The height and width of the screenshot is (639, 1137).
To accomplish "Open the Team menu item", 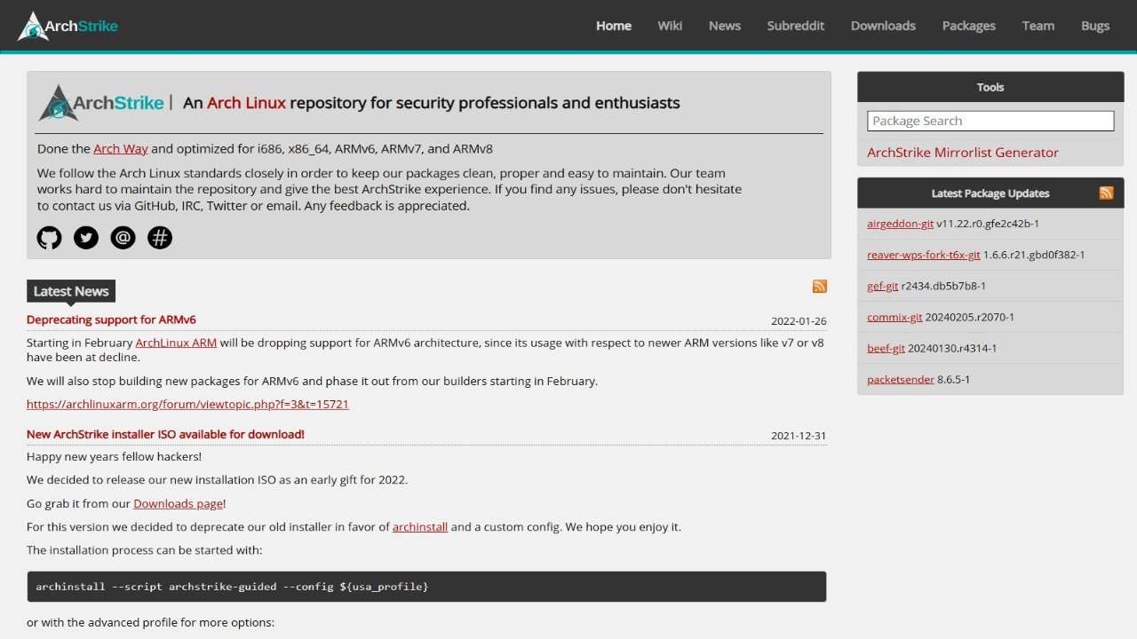I will pyautogui.click(x=1038, y=26).
